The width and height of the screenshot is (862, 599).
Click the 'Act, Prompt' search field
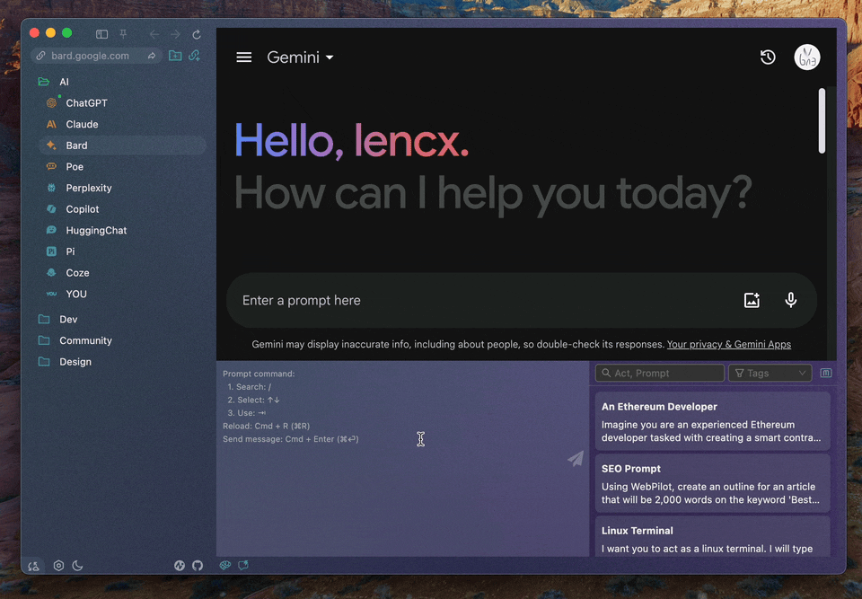click(660, 373)
